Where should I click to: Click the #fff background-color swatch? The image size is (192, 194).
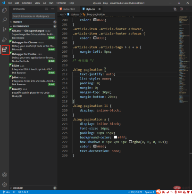tap(116, 137)
